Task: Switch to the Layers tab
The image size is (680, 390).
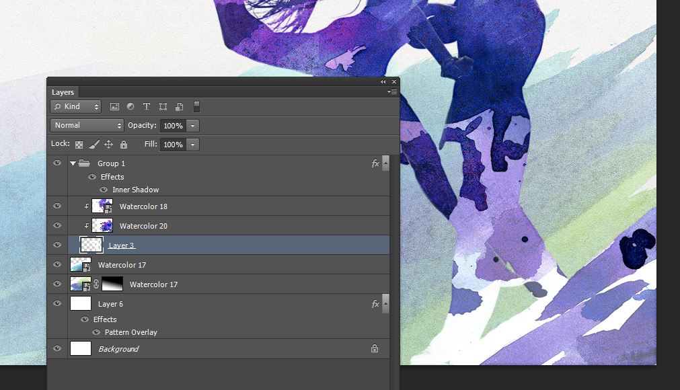Action: [x=63, y=91]
